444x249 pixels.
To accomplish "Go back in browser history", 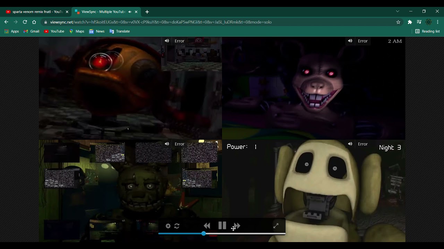I will point(6,22).
